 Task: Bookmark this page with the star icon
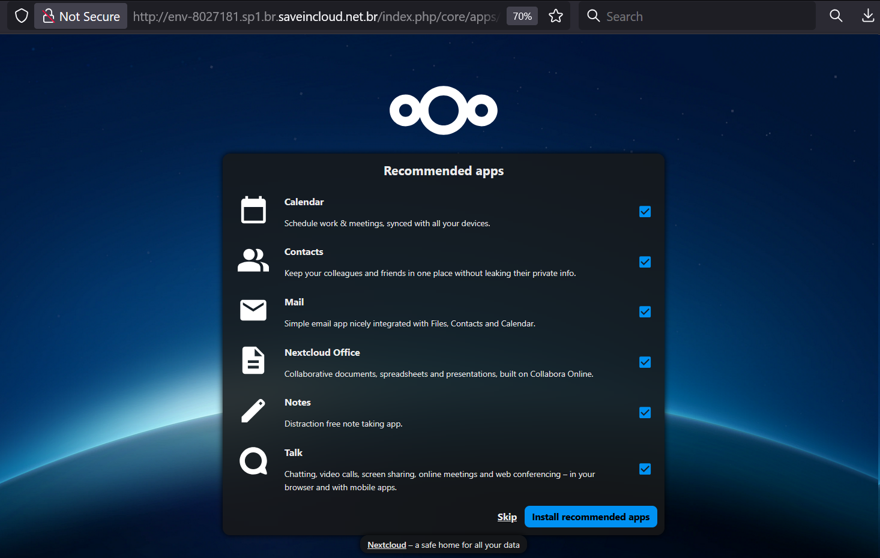556,16
